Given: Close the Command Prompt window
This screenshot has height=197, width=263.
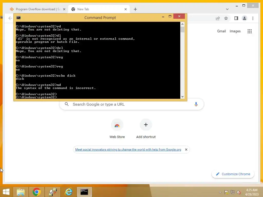Looking at the screenshot, I should (179, 16).
